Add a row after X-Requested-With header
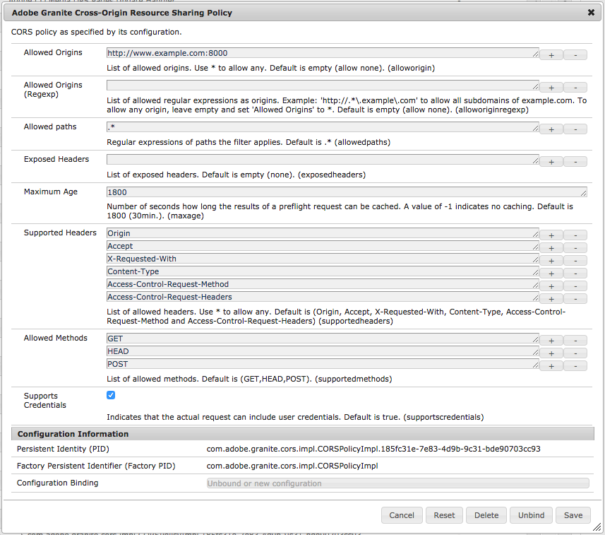 click(x=551, y=260)
